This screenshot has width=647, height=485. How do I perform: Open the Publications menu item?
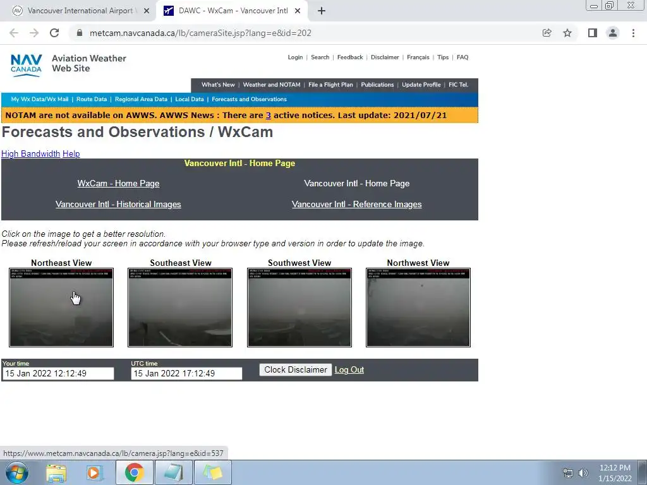(x=377, y=85)
